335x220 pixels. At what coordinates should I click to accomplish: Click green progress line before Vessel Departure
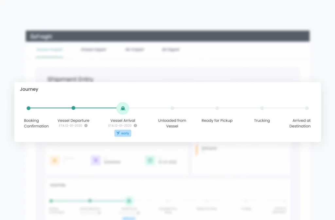pyautogui.click(x=51, y=108)
